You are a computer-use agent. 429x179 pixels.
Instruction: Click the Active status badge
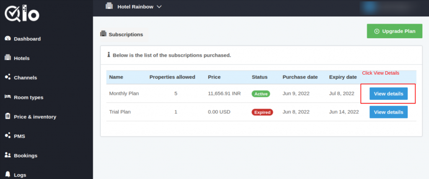coord(261,93)
